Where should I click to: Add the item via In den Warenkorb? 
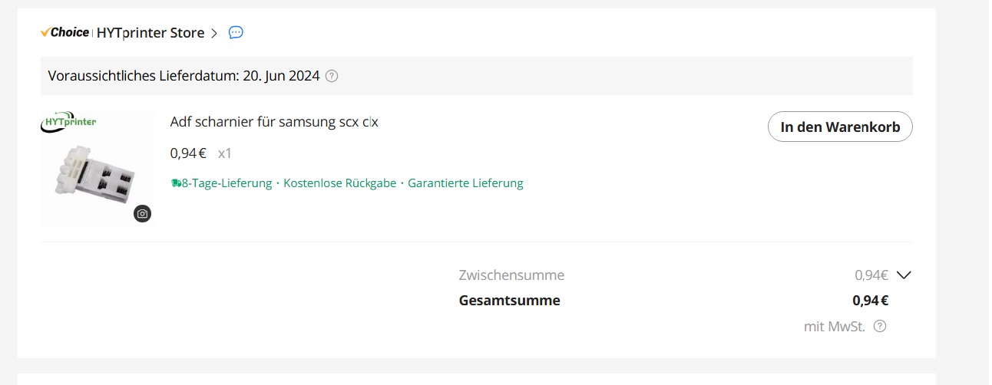(x=840, y=127)
